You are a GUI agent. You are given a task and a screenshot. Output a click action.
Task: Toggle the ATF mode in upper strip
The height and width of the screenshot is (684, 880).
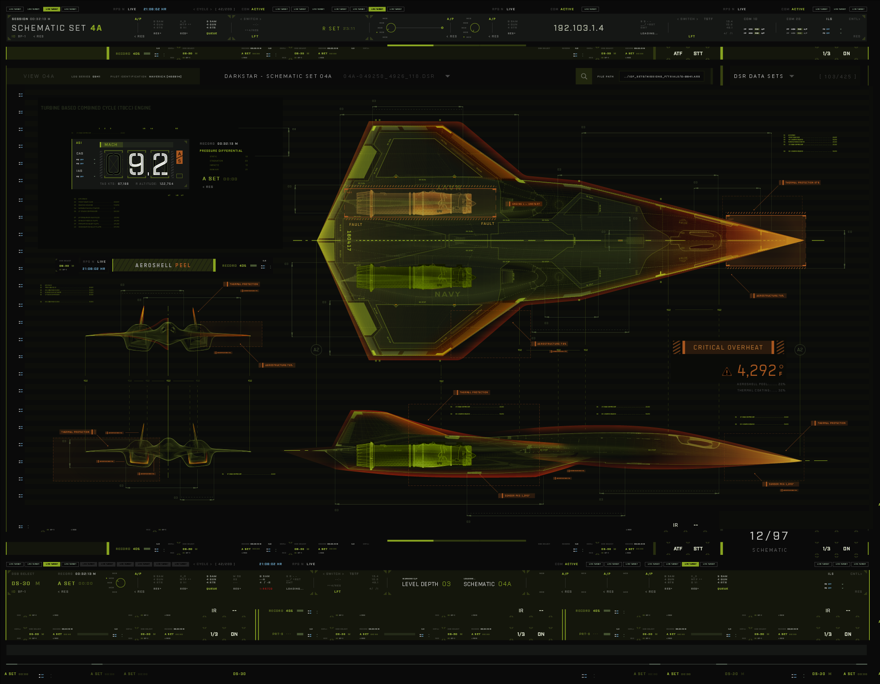(678, 53)
